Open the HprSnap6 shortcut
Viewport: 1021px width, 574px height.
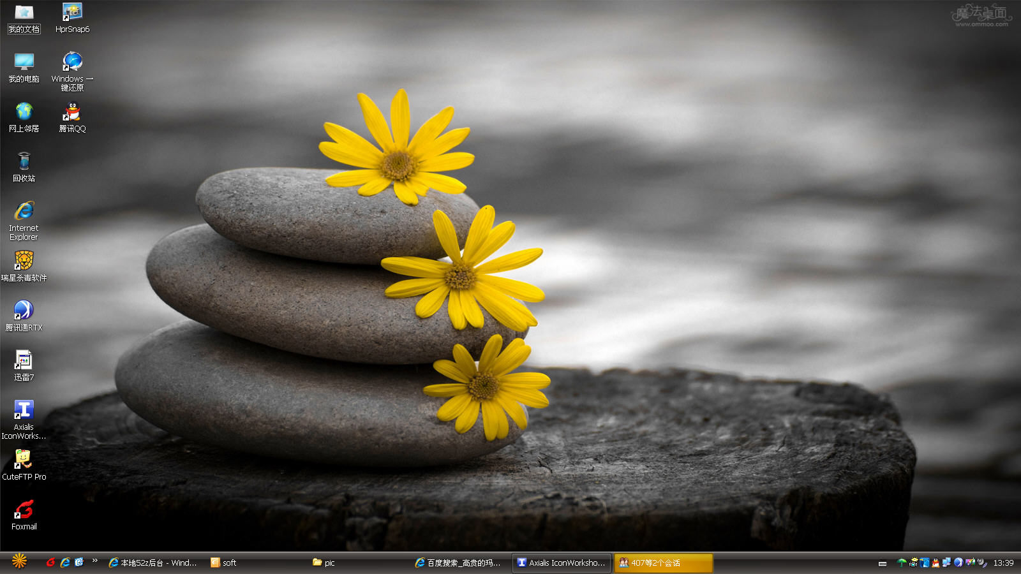72,18
